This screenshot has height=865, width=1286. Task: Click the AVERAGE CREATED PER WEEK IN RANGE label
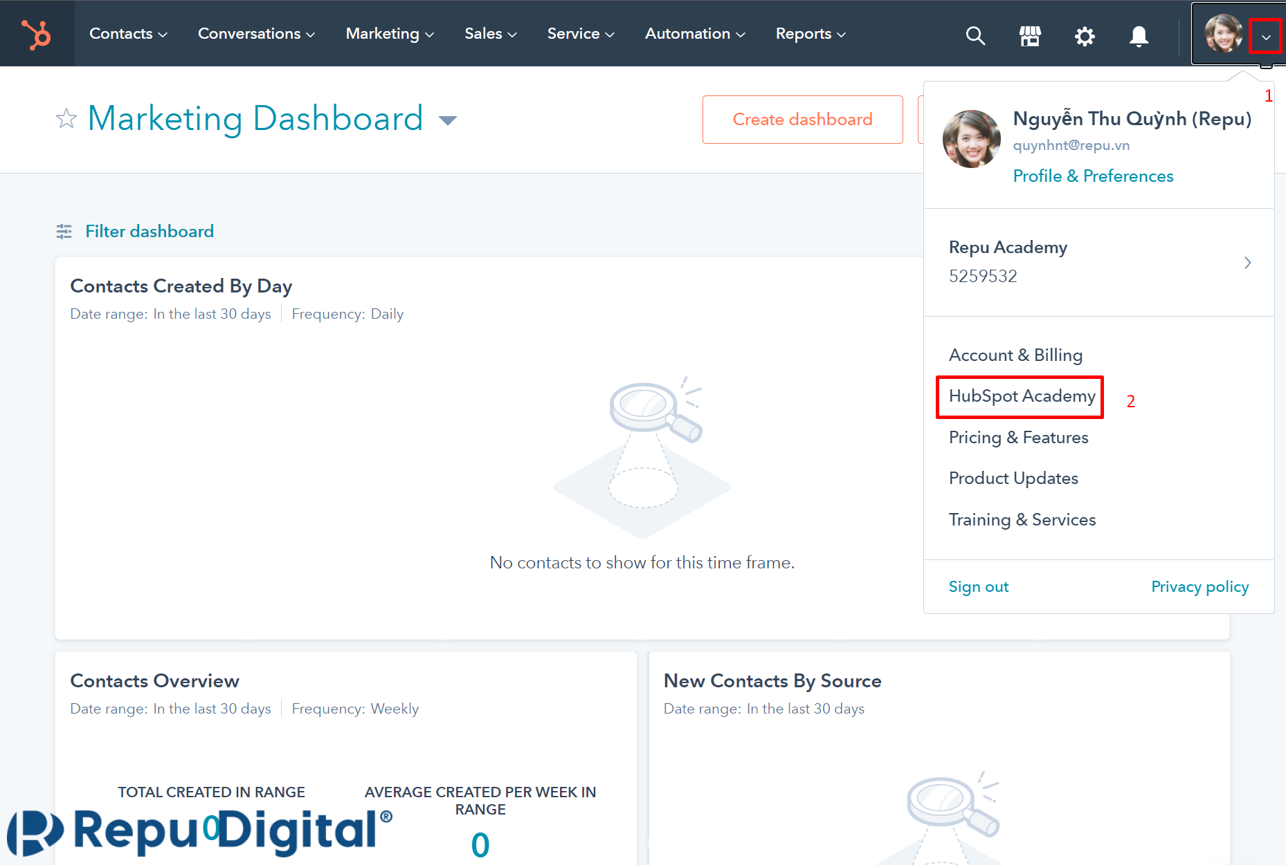480,801
